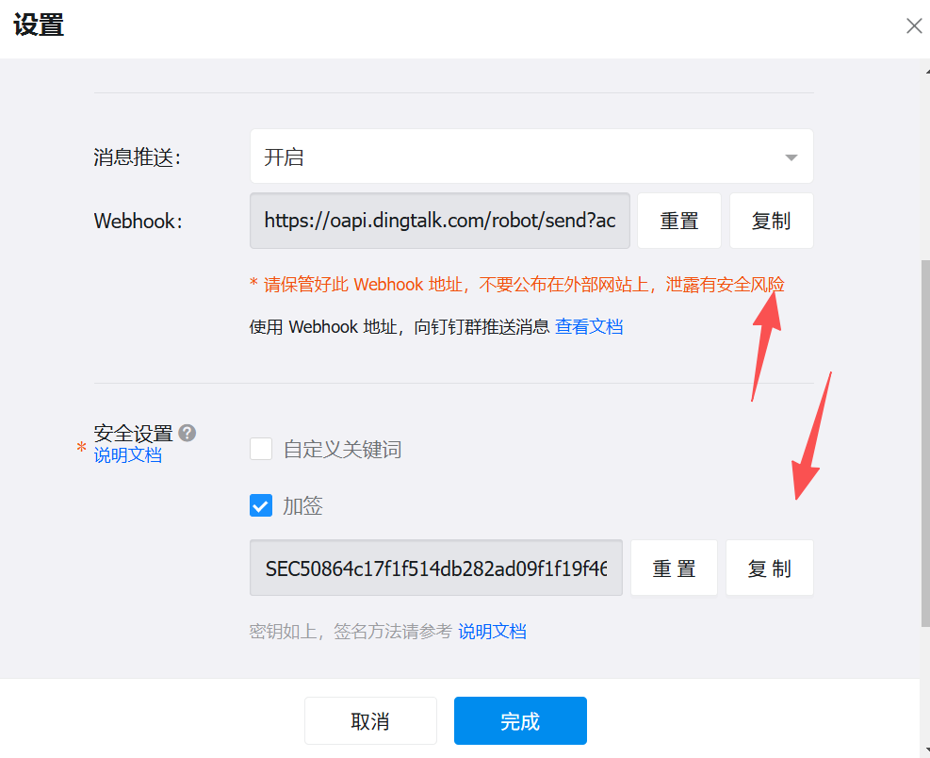930x758 pixels.
Task: Click the SEC secret key field
Action: pos(435,568)
